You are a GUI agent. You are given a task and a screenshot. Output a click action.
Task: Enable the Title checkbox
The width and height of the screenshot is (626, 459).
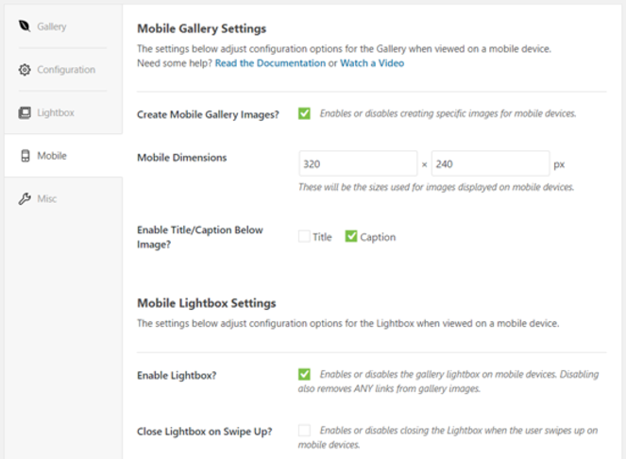[304, 237]
